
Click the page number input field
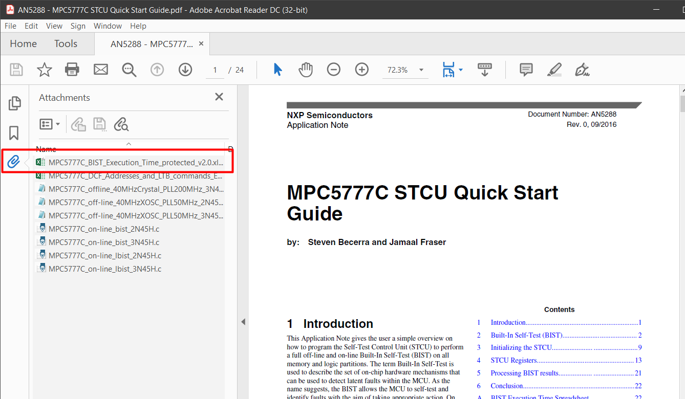pos(215,70)
